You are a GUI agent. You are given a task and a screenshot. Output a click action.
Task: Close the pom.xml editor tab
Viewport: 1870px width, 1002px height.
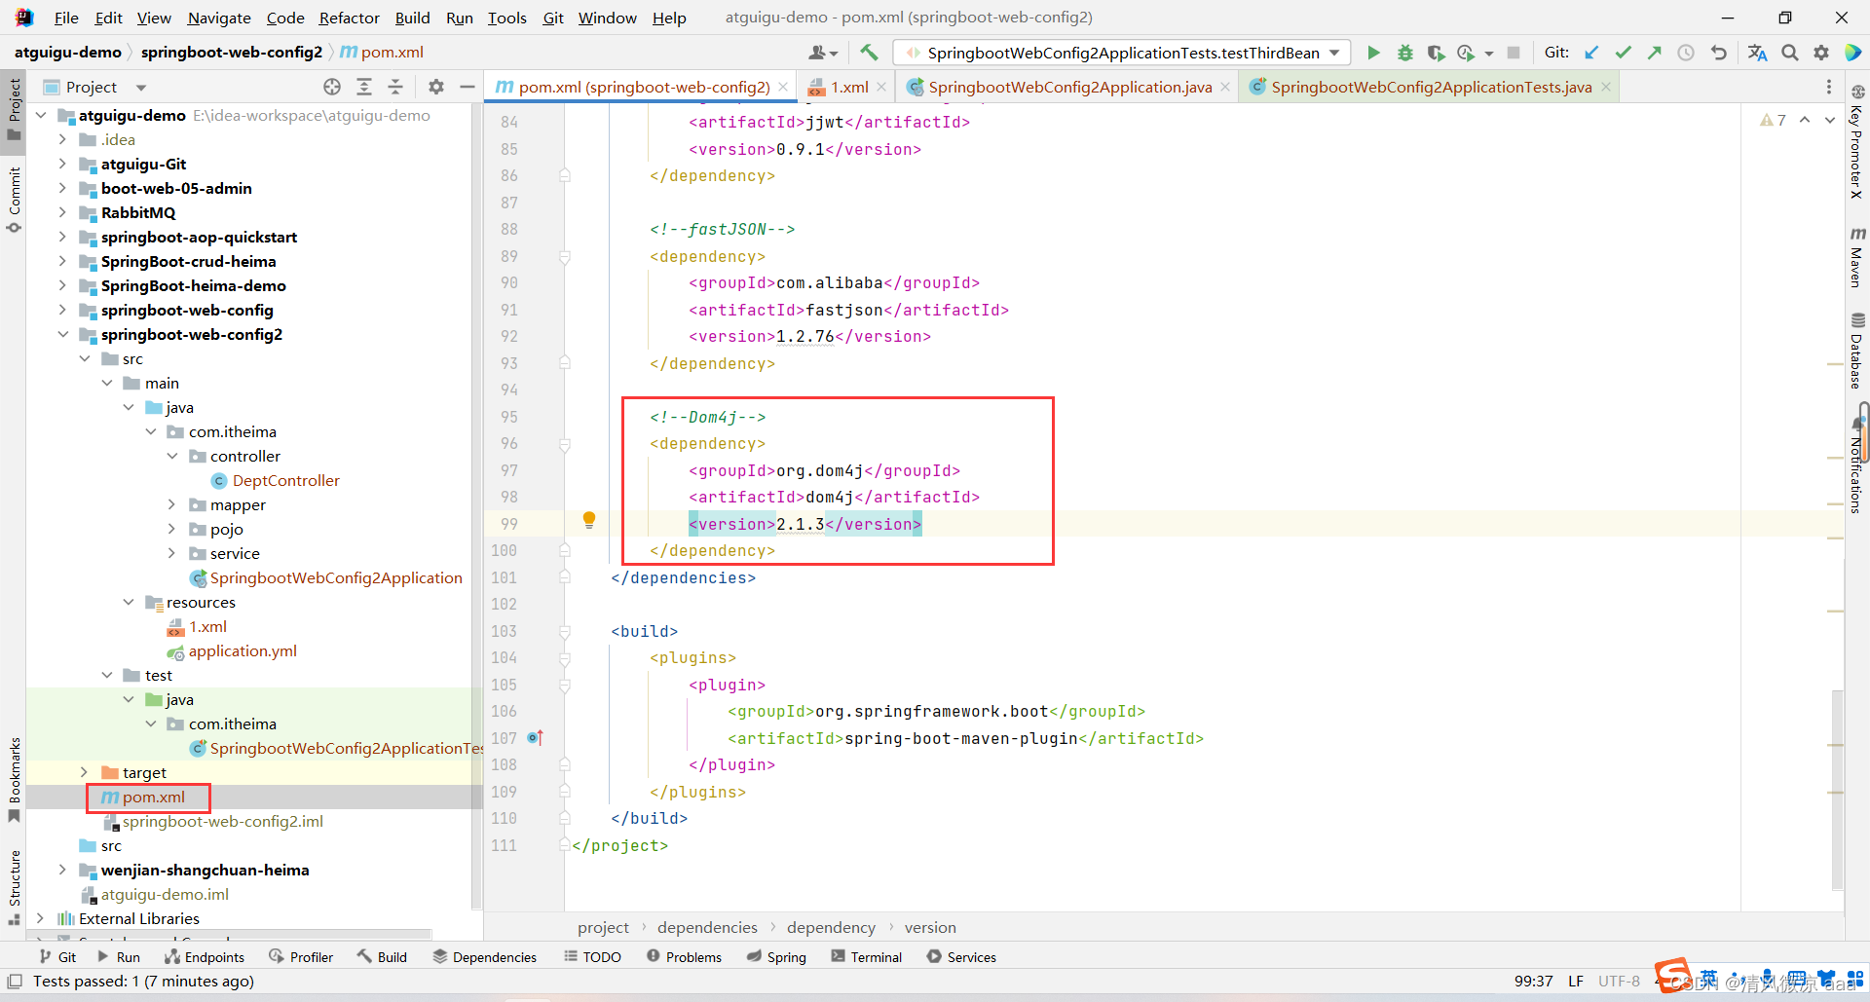coord(783,87)
